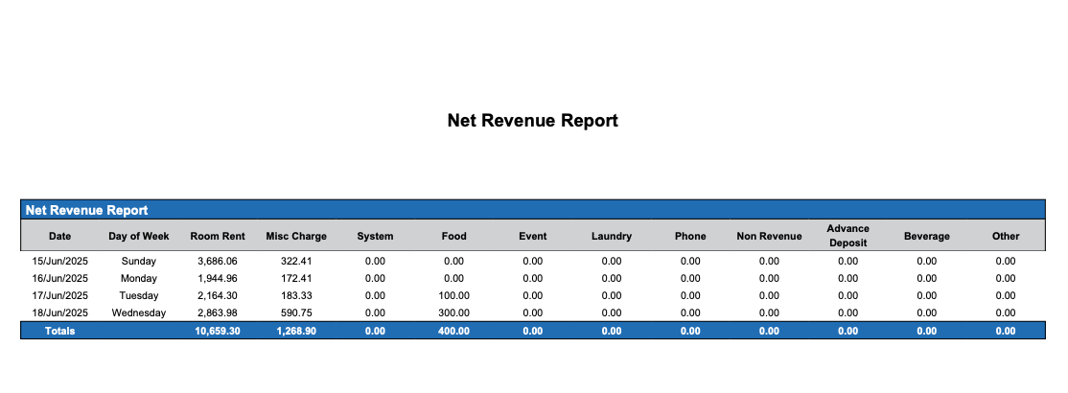Click the blue Net Revenue Report table banner
The height and width of the screenshot is (393, 1068).
86,210
